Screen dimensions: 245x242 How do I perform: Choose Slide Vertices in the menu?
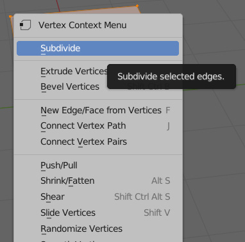pos(97,213)
